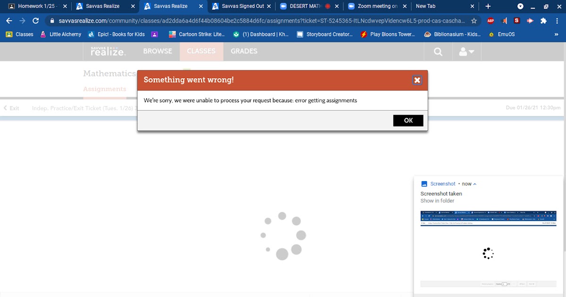Click the address bar URL field
Viewport: 566px width, 297px height.
(x=262, y=21)
